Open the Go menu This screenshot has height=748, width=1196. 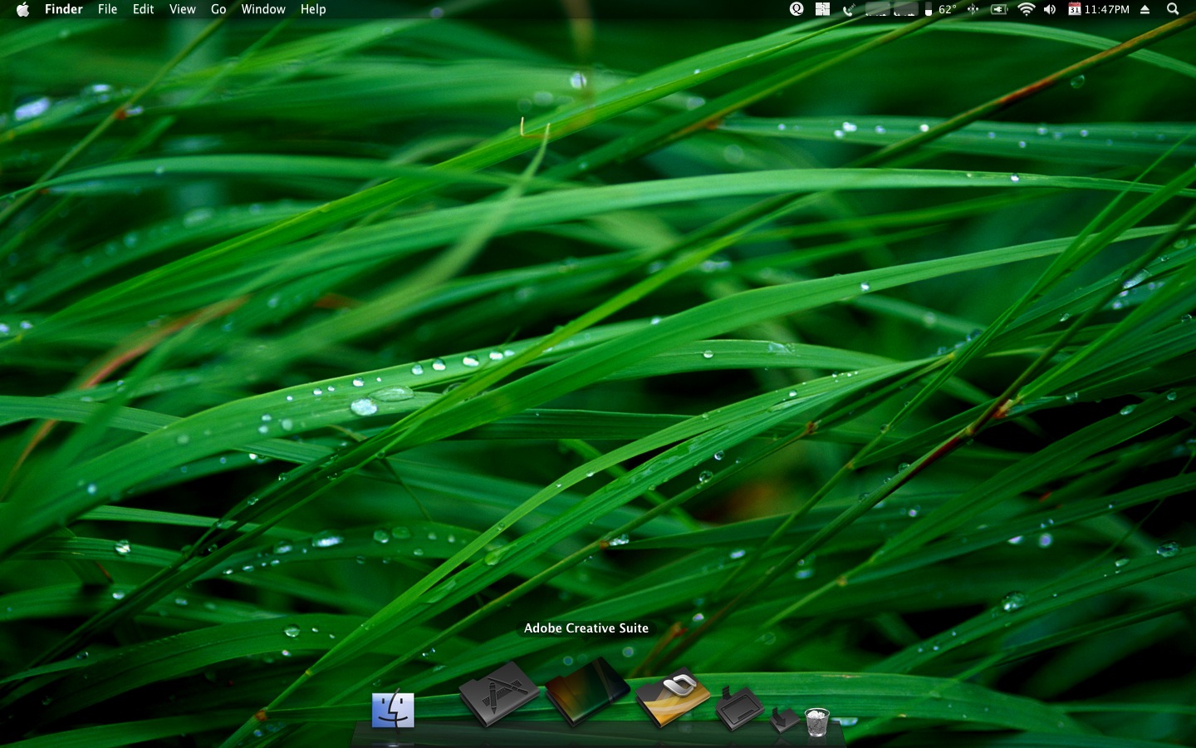[218, 9]
